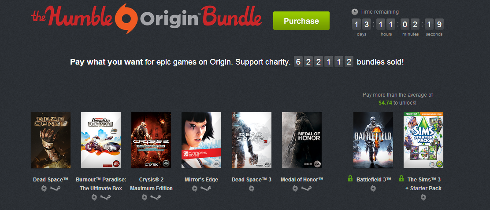
Task: Click the Steam icon under Mirror's Edge
Action: pos(206,188)
